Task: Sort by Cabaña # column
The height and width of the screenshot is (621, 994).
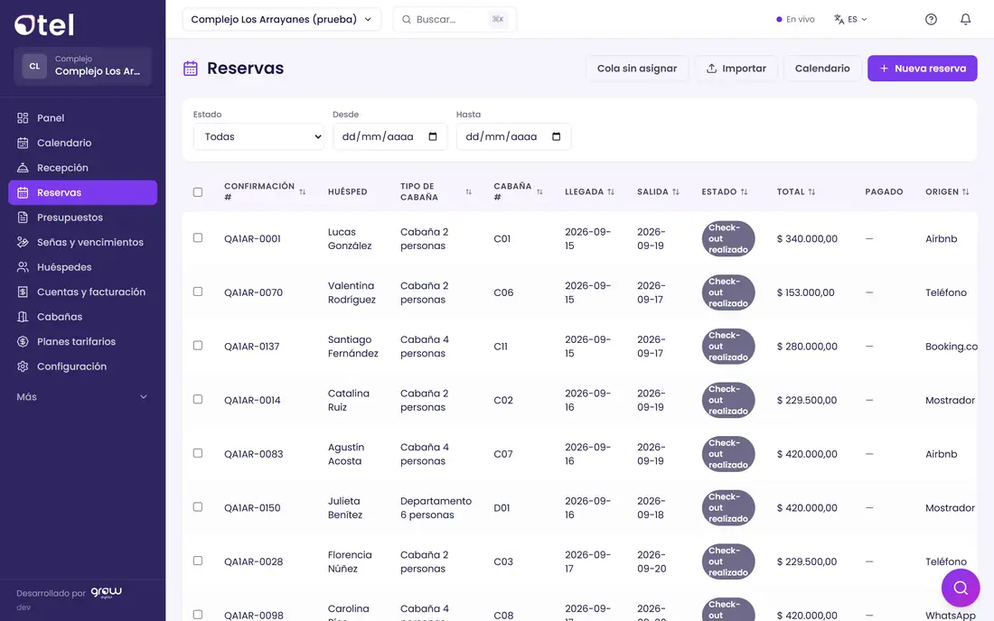Action: pos(539,192)
